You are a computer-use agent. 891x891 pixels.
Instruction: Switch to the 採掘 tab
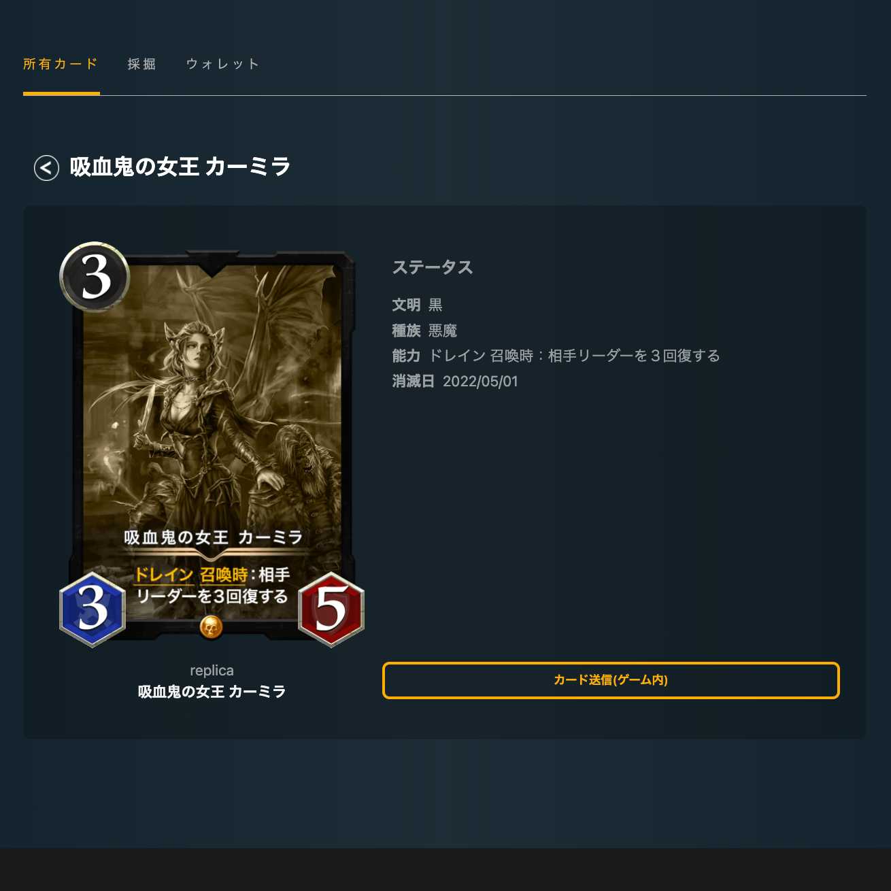142,64
